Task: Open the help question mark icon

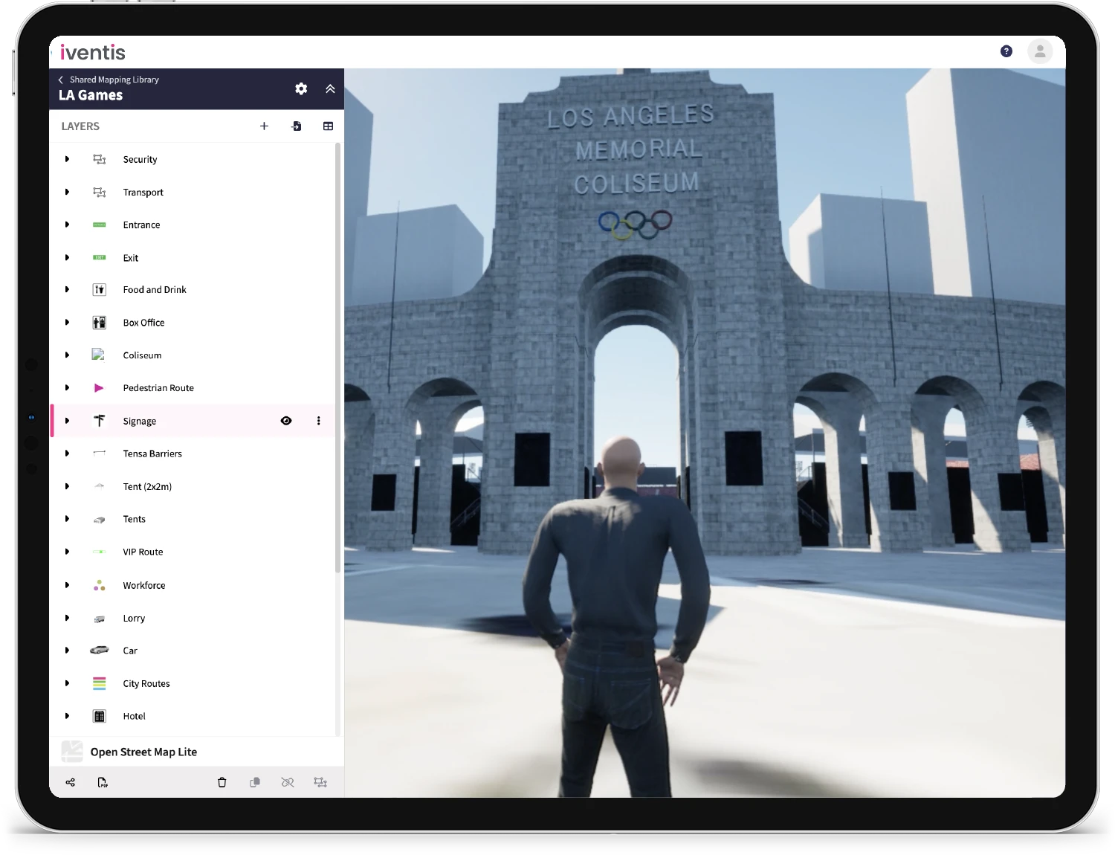Action: [x=1006, y=51]
